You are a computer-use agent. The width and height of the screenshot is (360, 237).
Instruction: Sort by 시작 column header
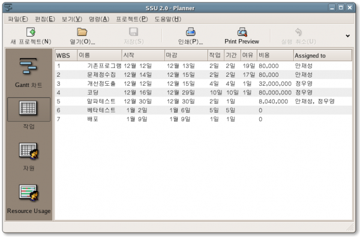143,55
